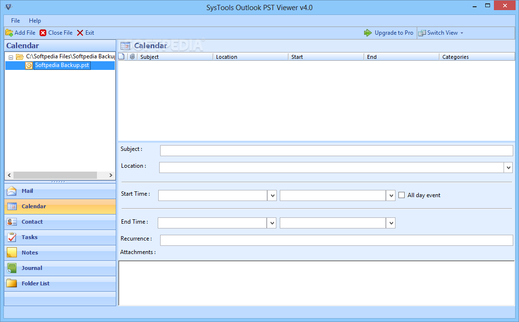
Task: Open the End Time date dropdown
Action: click(x=272, y=223)
